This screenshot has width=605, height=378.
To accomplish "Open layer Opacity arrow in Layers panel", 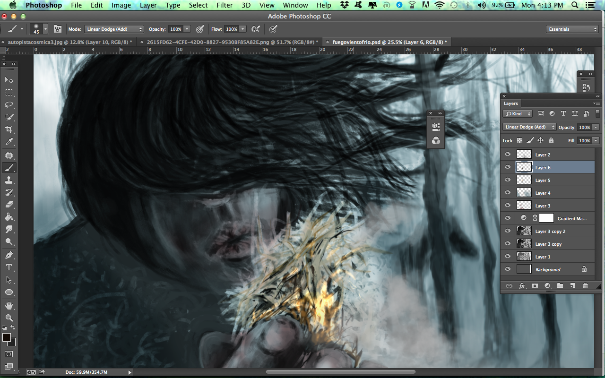I will pos(596,127).
